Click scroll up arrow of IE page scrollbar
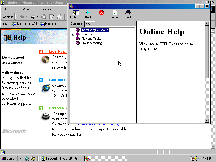The width and height of the screenshot is (216, 162). pos(213,31)
